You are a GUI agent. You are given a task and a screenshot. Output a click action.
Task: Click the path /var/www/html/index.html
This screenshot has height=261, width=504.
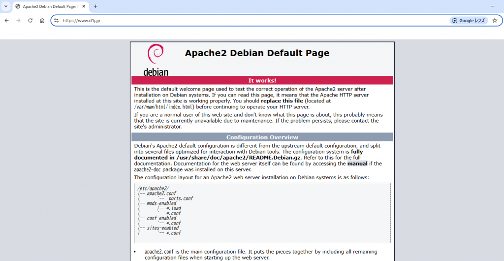click(164, 107)
